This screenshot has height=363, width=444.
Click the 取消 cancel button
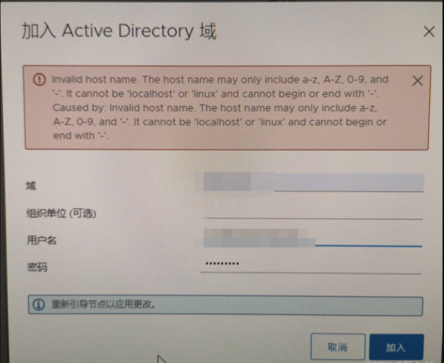(x=338, y=347)
